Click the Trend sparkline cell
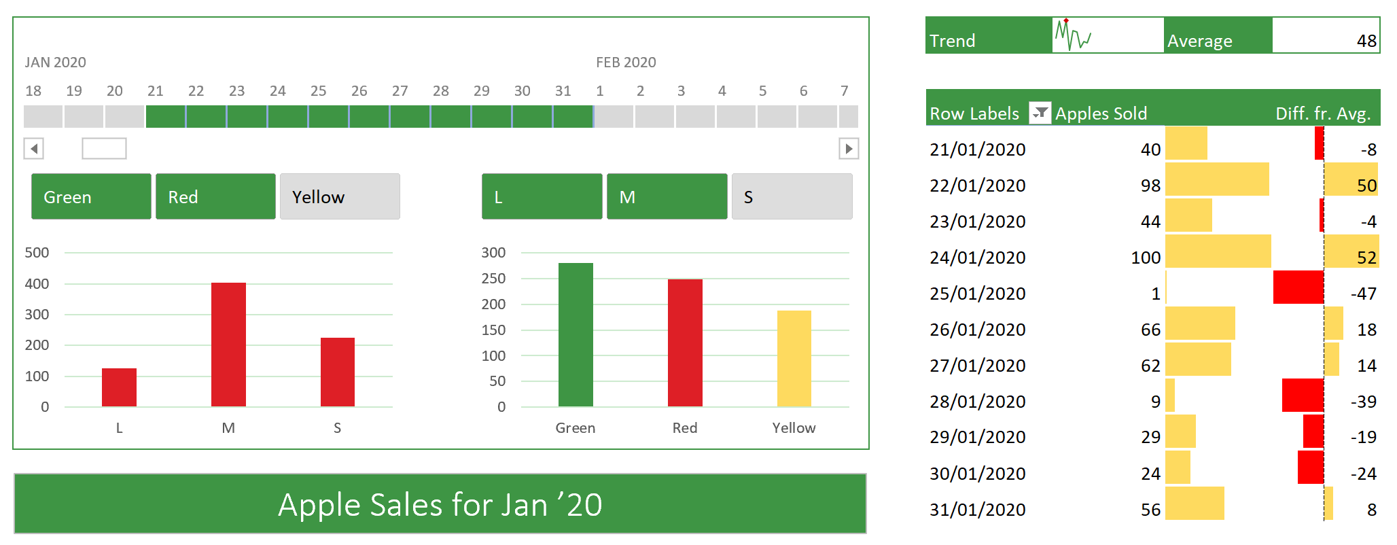Image resolution: width=1397 pixels, height=545 pixels. [1108, 35]
